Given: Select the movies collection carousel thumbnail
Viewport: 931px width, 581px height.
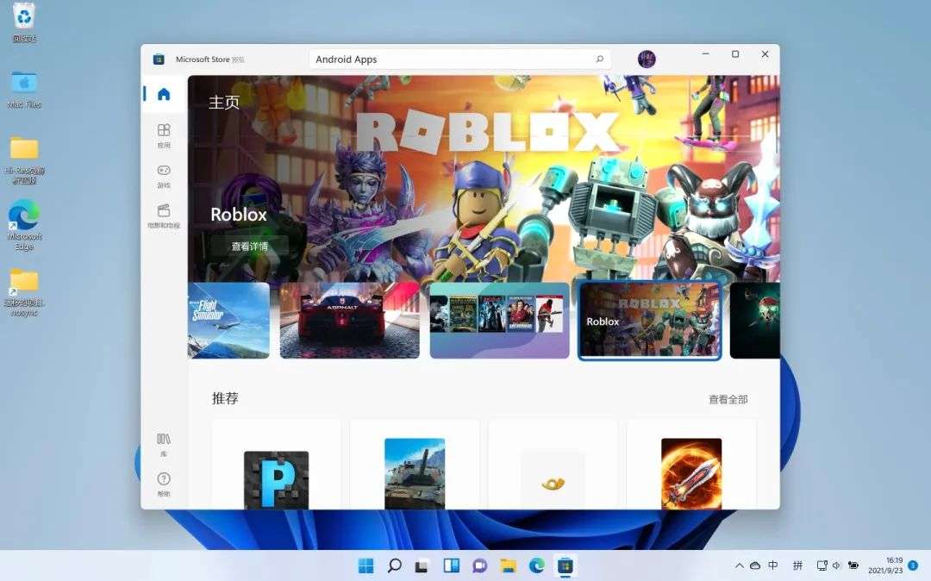Looking at the screenshot, I should click(x=499, y=321).
